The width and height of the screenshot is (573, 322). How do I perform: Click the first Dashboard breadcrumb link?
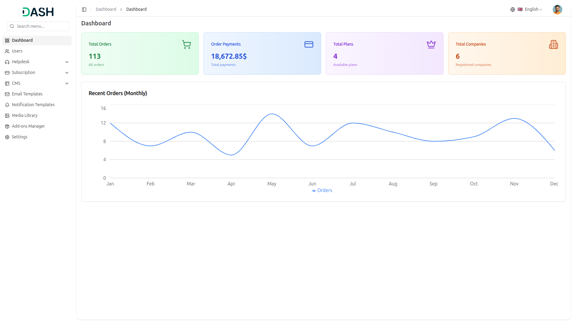click(106, 9)
